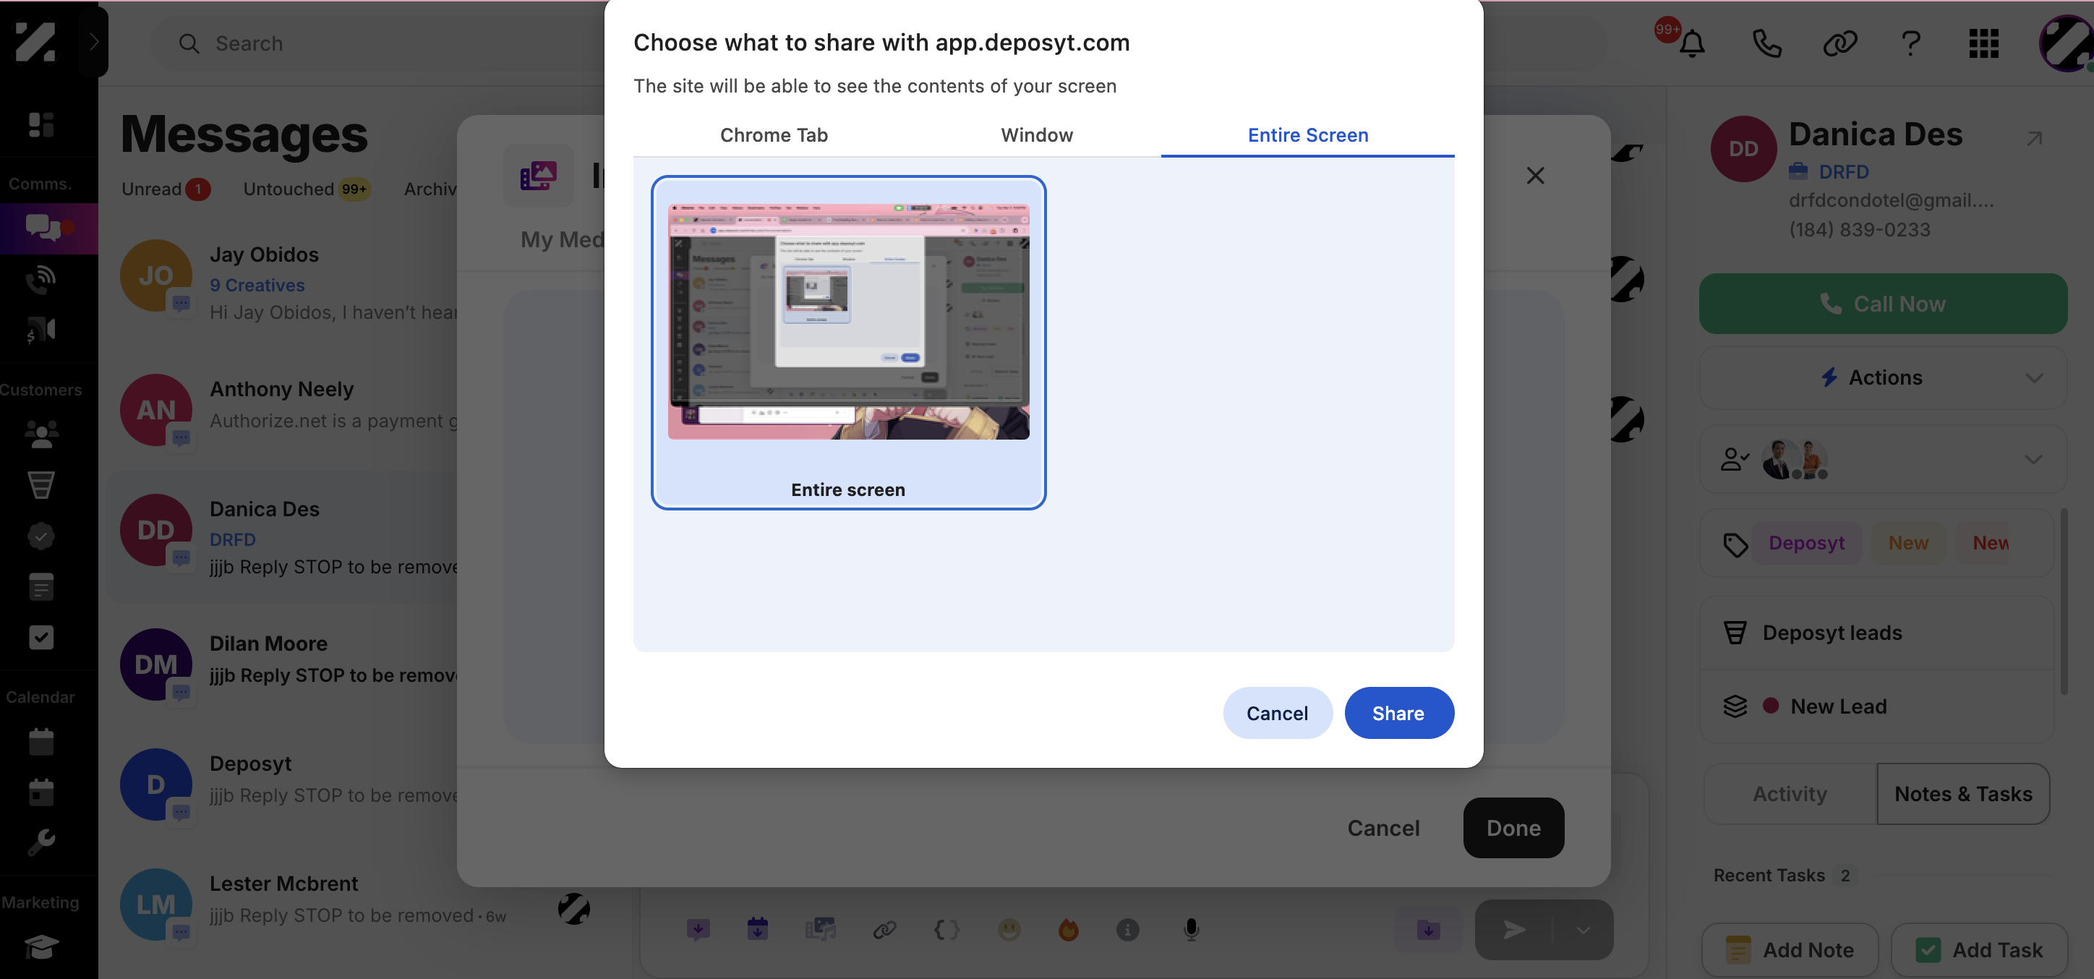
Task: Open the help question mark icon
Action: coord(1911,44)
